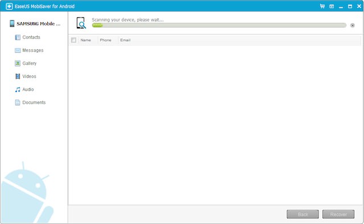The height and width of the screenshot is (224, 364).
Task: Click the Gallery picture icon
Action: (18, 63)
